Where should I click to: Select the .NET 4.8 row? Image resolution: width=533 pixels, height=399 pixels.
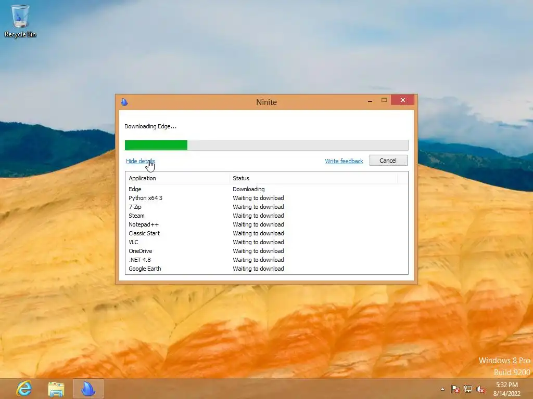pos(266,260)
